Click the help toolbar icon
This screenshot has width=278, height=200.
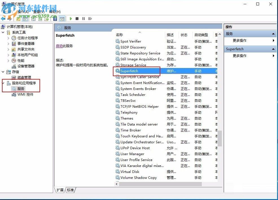pyautogui.click(x=55, y=19)
